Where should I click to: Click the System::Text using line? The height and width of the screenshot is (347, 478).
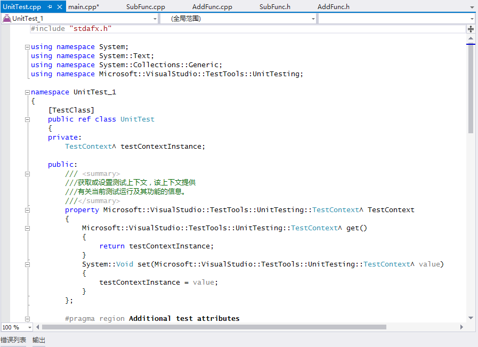92,56
